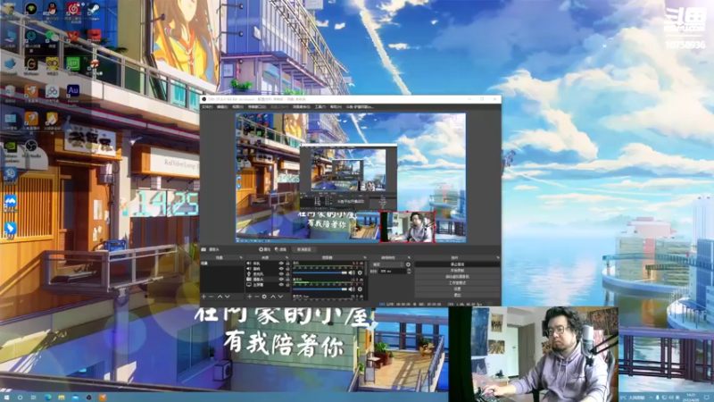This screenshot has width=714, height=402.
Task: Move scene down arrow in Scenes panel
Action: point(228,297)
